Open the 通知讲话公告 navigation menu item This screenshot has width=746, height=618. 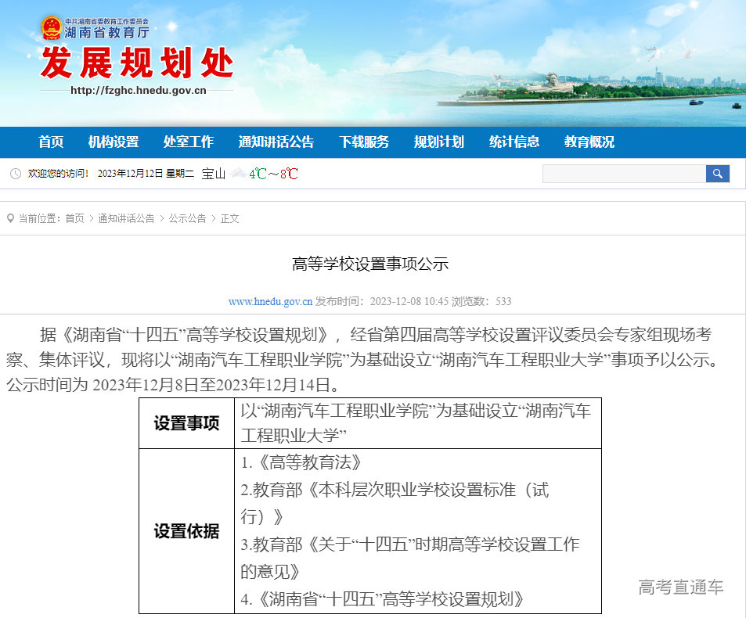[276, 142]
